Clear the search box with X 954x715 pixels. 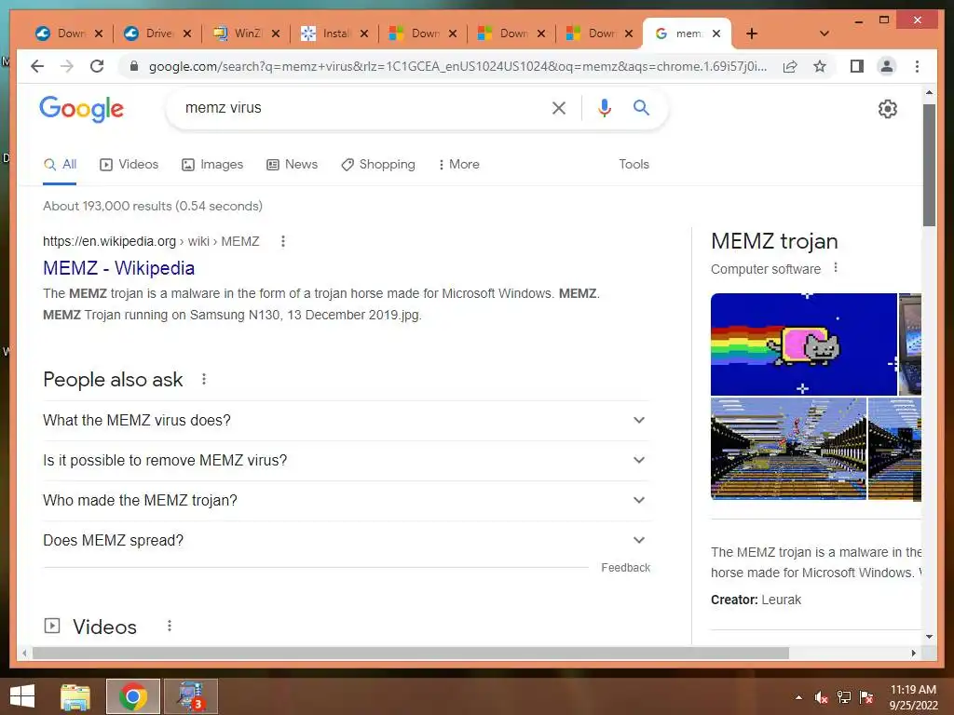559,108
